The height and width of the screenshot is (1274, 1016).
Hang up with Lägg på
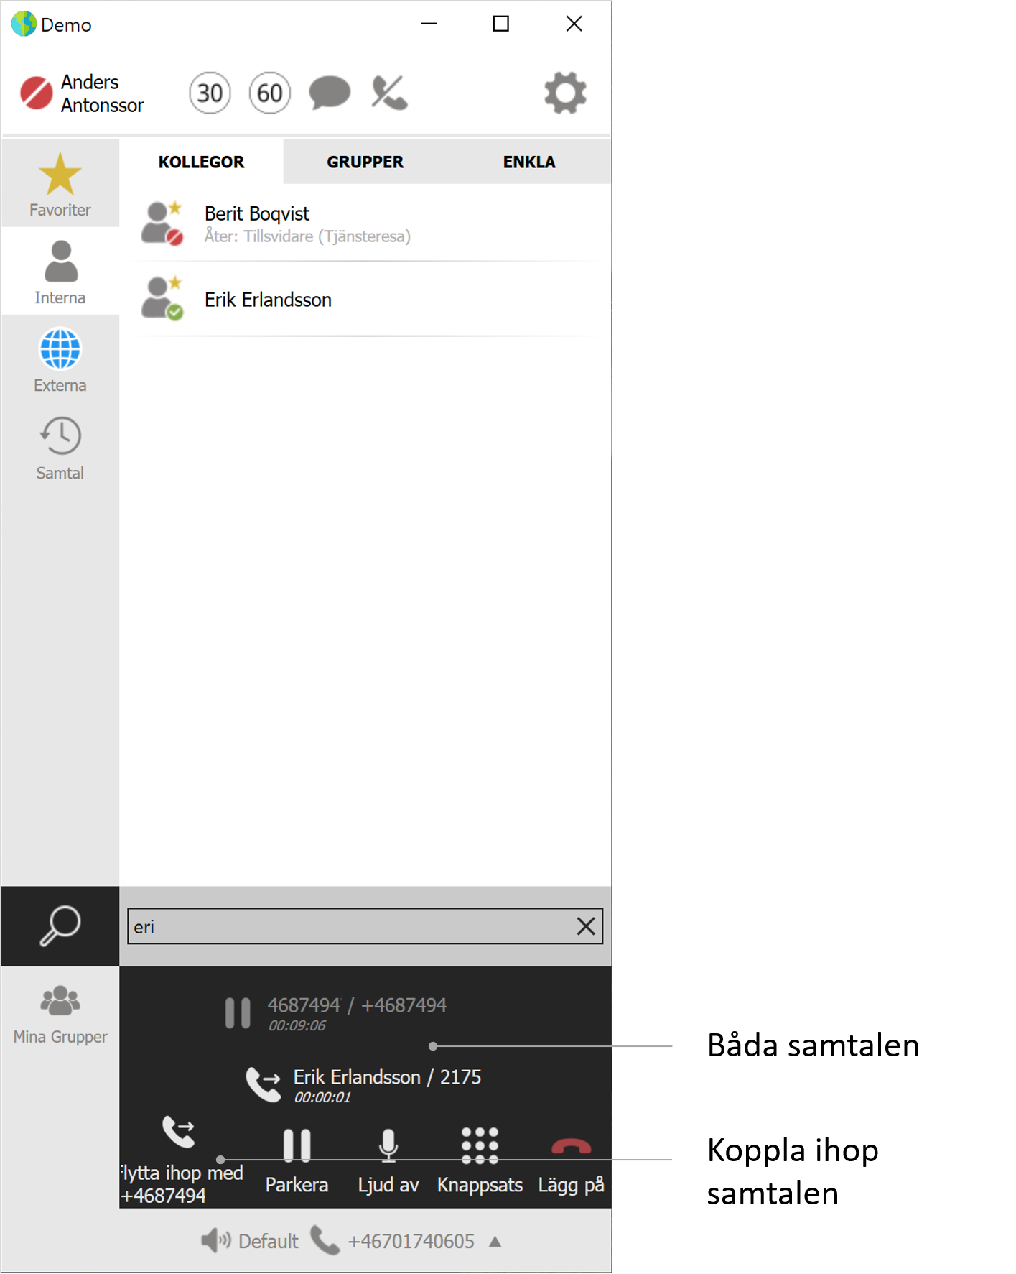pos(571,1160)
